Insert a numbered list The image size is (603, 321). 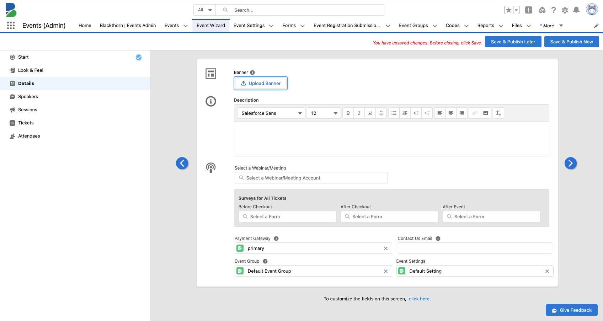click(405, 113)
